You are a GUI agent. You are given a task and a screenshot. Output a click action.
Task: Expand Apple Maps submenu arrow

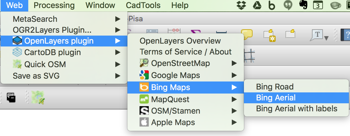[x=234, y=123]
